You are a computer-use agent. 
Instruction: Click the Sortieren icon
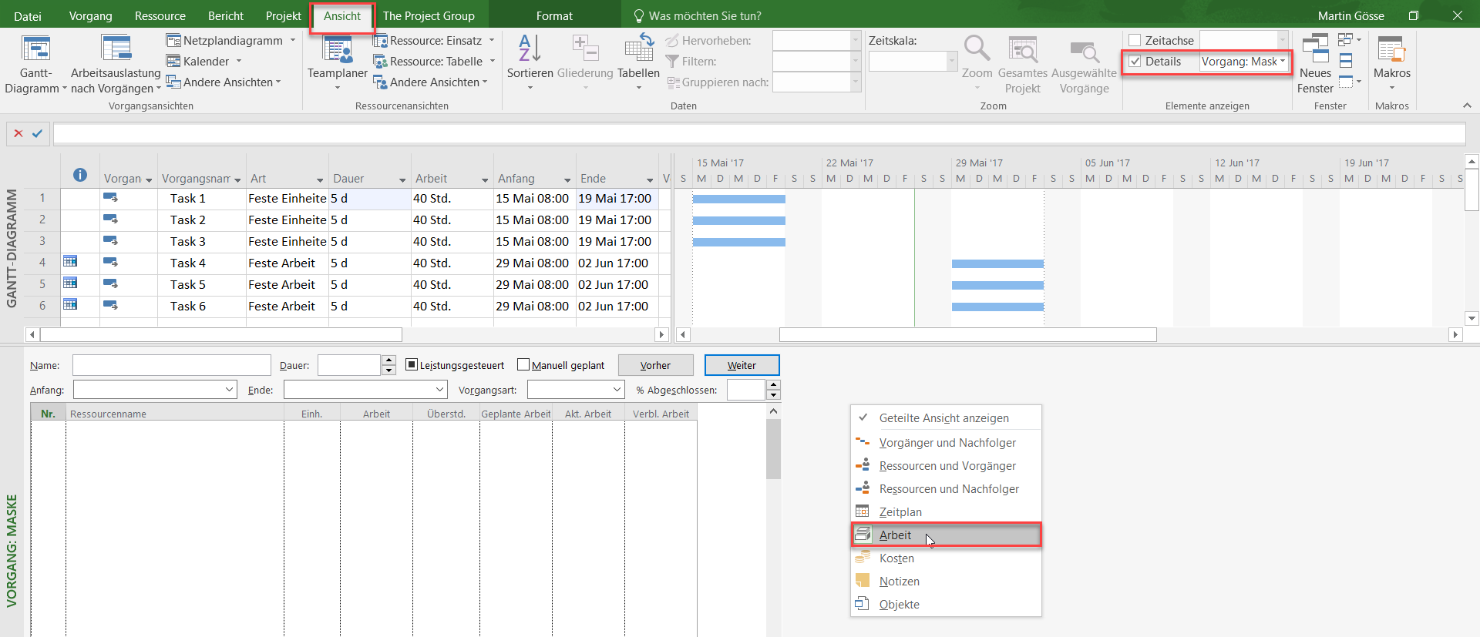(530, 49)
